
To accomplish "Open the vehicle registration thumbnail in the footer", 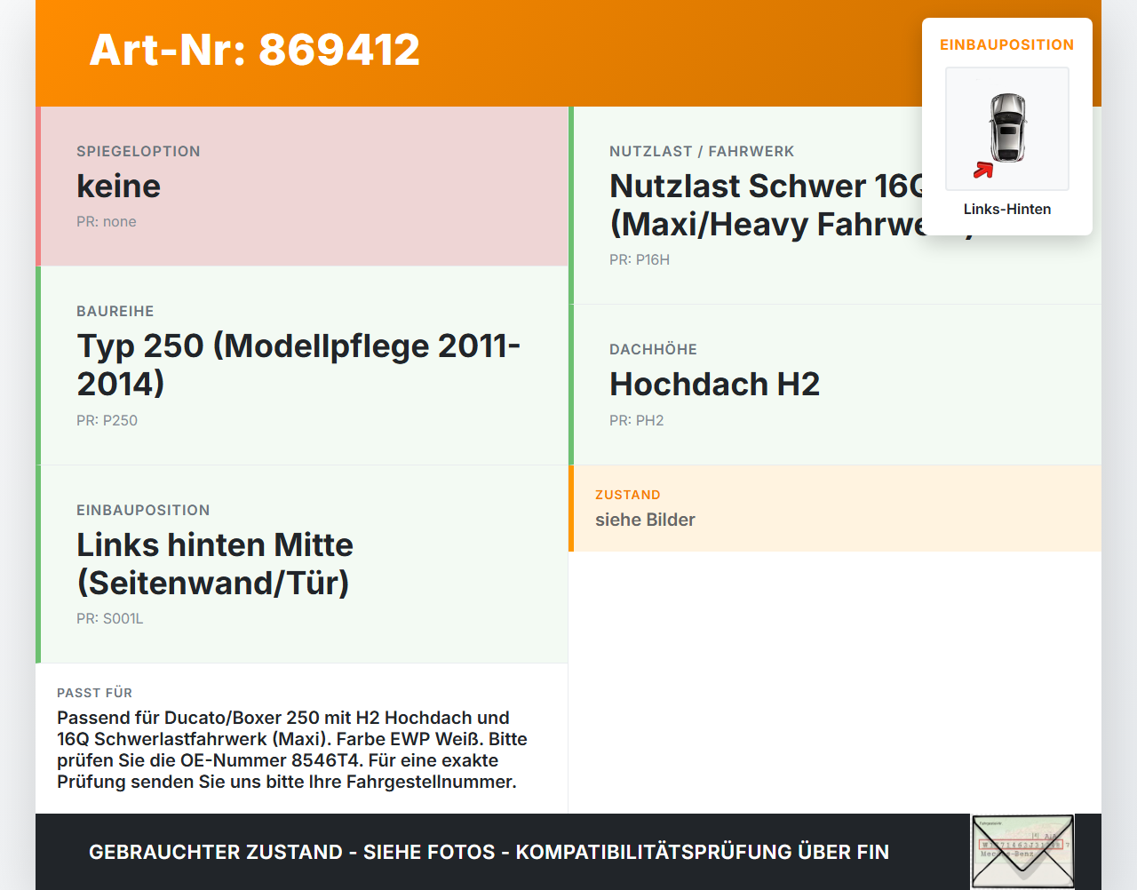I will point(1022,852).
